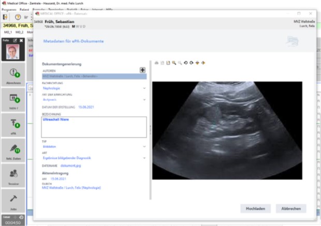Click the patient photo thumbnail
This screenshot has width=321, height=226.
[x=13, y=52]
